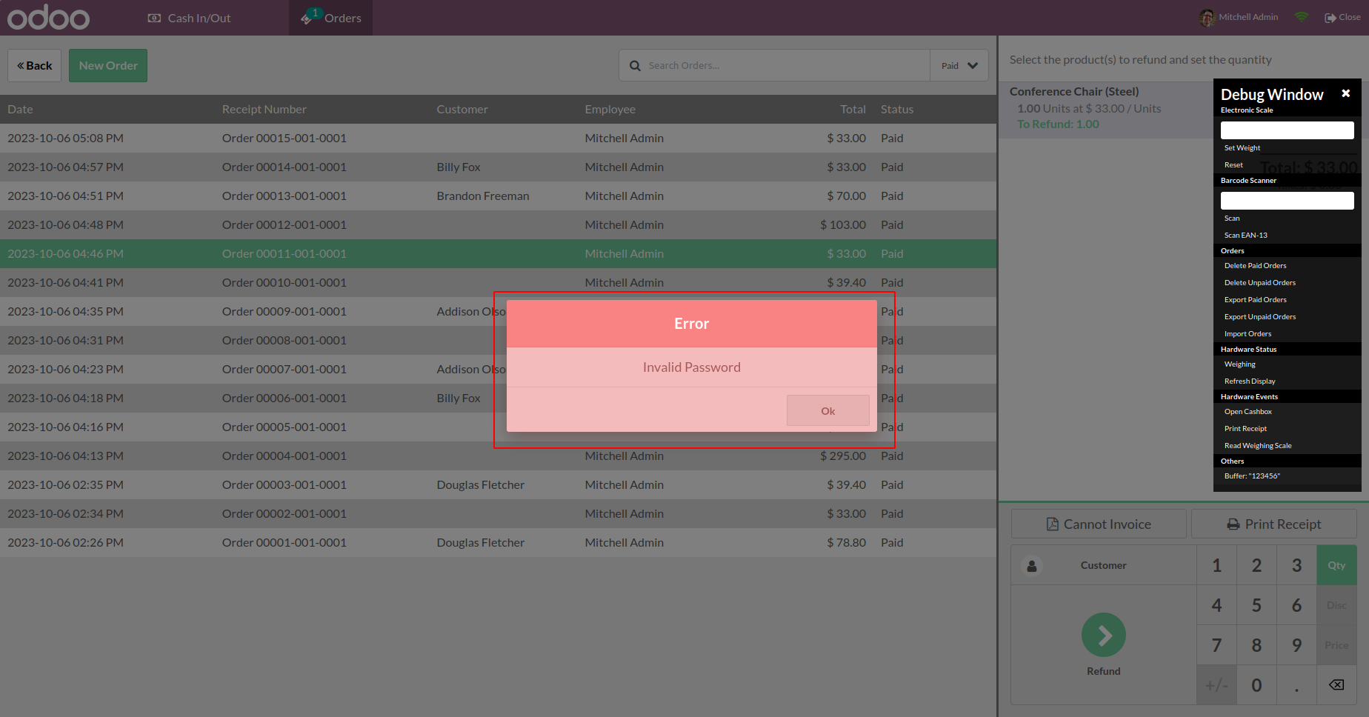1369x717 pixels.
Task: Click the green Refund arrow button
Action: coord(1104,635)
